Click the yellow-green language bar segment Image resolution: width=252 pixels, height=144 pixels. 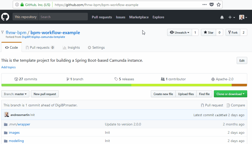[181, 85]
